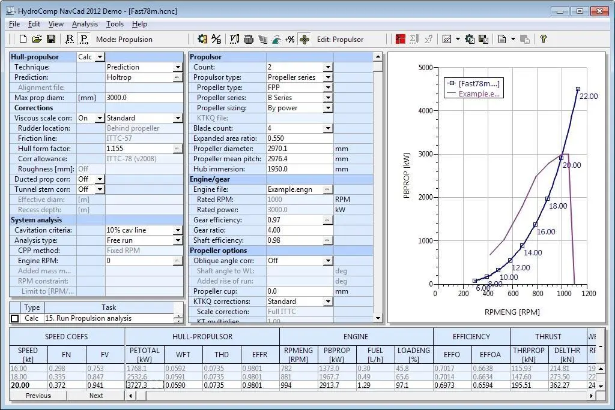This screenshot has height=410, width=615.
Task: Click the ellipsis button for Hull form factor
Action: pyautogui.click(x=177, y=149)
